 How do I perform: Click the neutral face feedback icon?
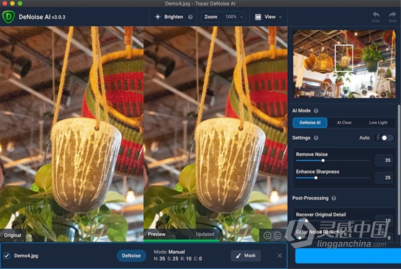pos(277,235)
